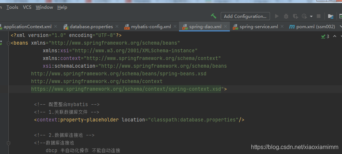Close the database.properties tab
The height and width of the screenshot is (154, 342).
[117, 27]
